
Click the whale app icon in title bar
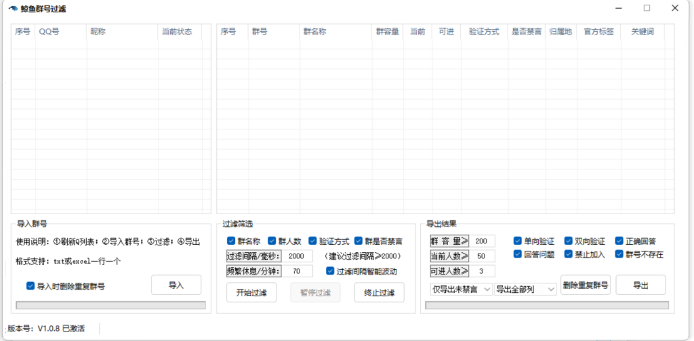13,9
